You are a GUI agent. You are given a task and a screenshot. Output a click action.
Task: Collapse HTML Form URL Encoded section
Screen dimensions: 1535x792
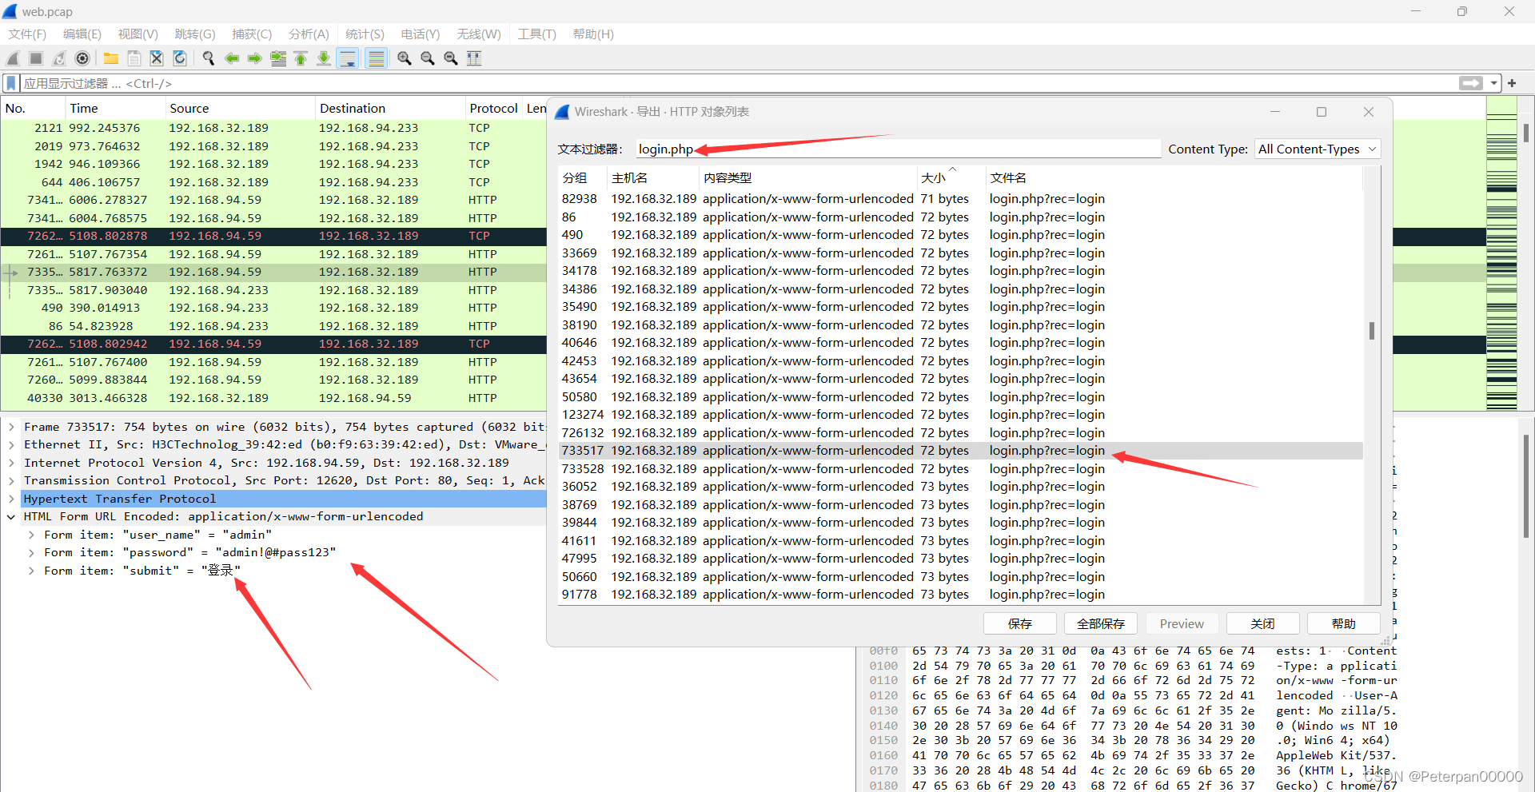[x=11, y=516]
